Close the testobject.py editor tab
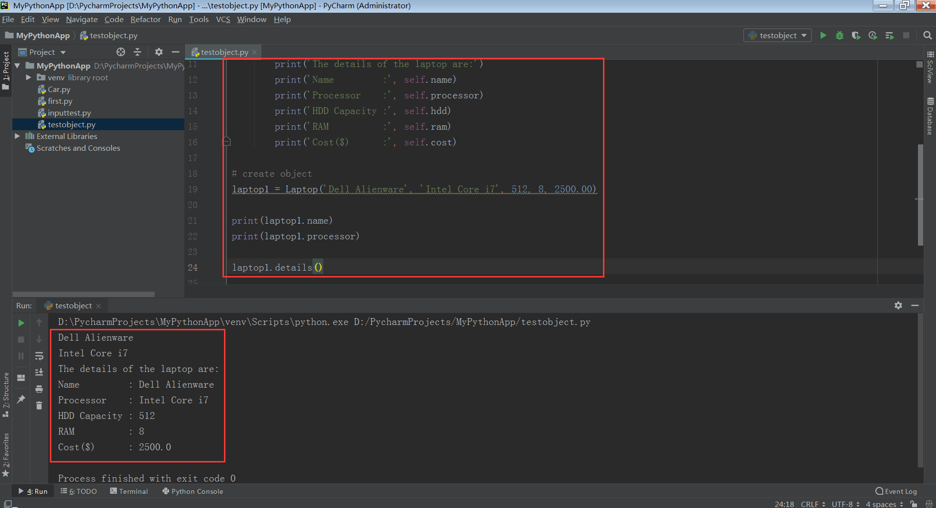 coord(255,52)
